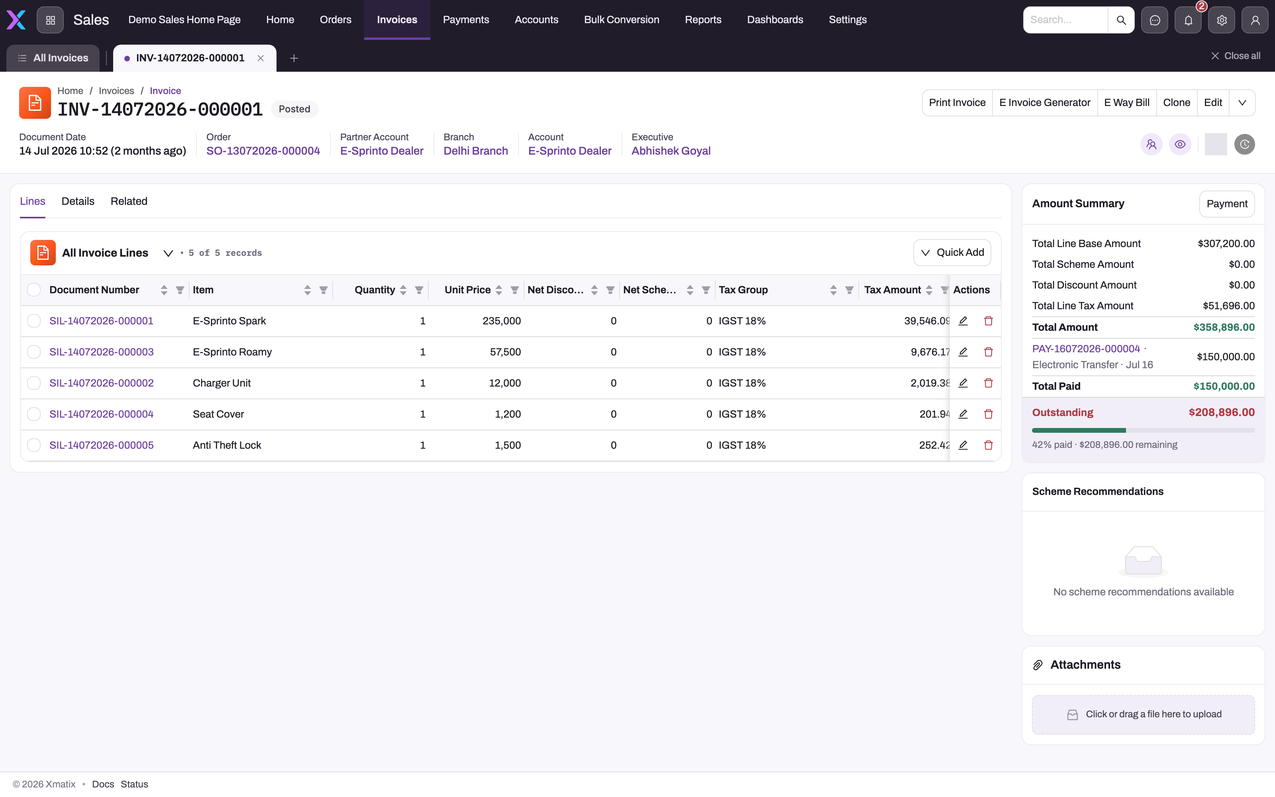Open the Orders menu

click(335, 20)
